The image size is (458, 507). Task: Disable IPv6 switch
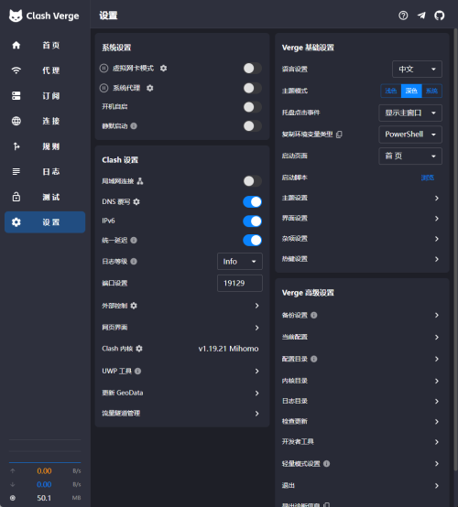[x=253, y=221]
